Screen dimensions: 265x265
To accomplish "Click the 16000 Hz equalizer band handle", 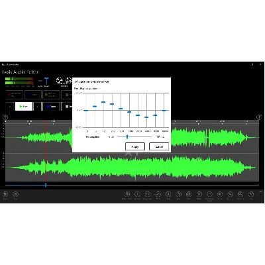I will pos(164,111).
